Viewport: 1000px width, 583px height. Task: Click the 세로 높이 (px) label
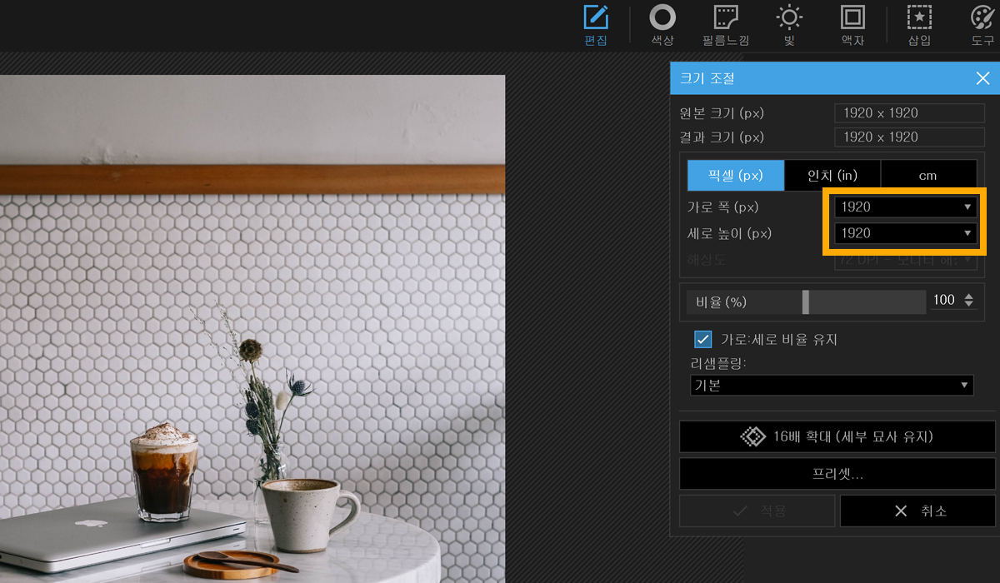click(x=729, y=233)
